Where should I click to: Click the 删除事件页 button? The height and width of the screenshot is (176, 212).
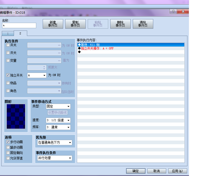click(120, 24)
